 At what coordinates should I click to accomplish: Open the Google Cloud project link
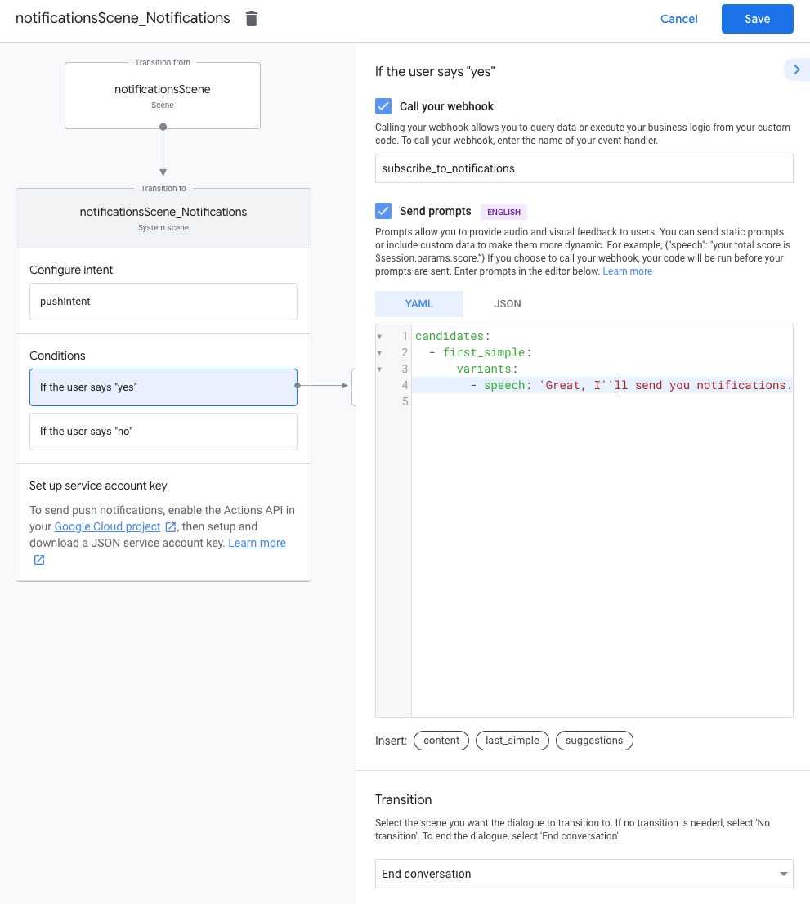pos(107,527)
